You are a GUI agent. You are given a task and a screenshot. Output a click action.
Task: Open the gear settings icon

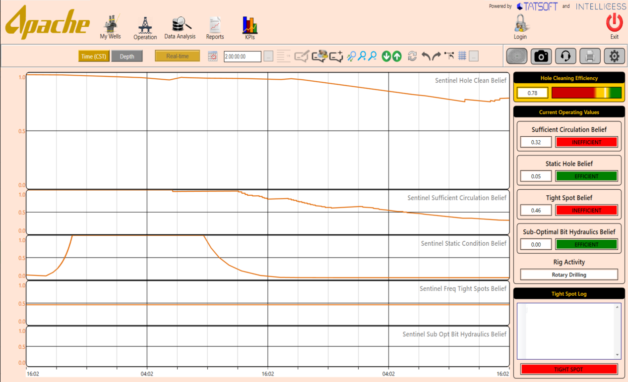click(x=614, y=56)
